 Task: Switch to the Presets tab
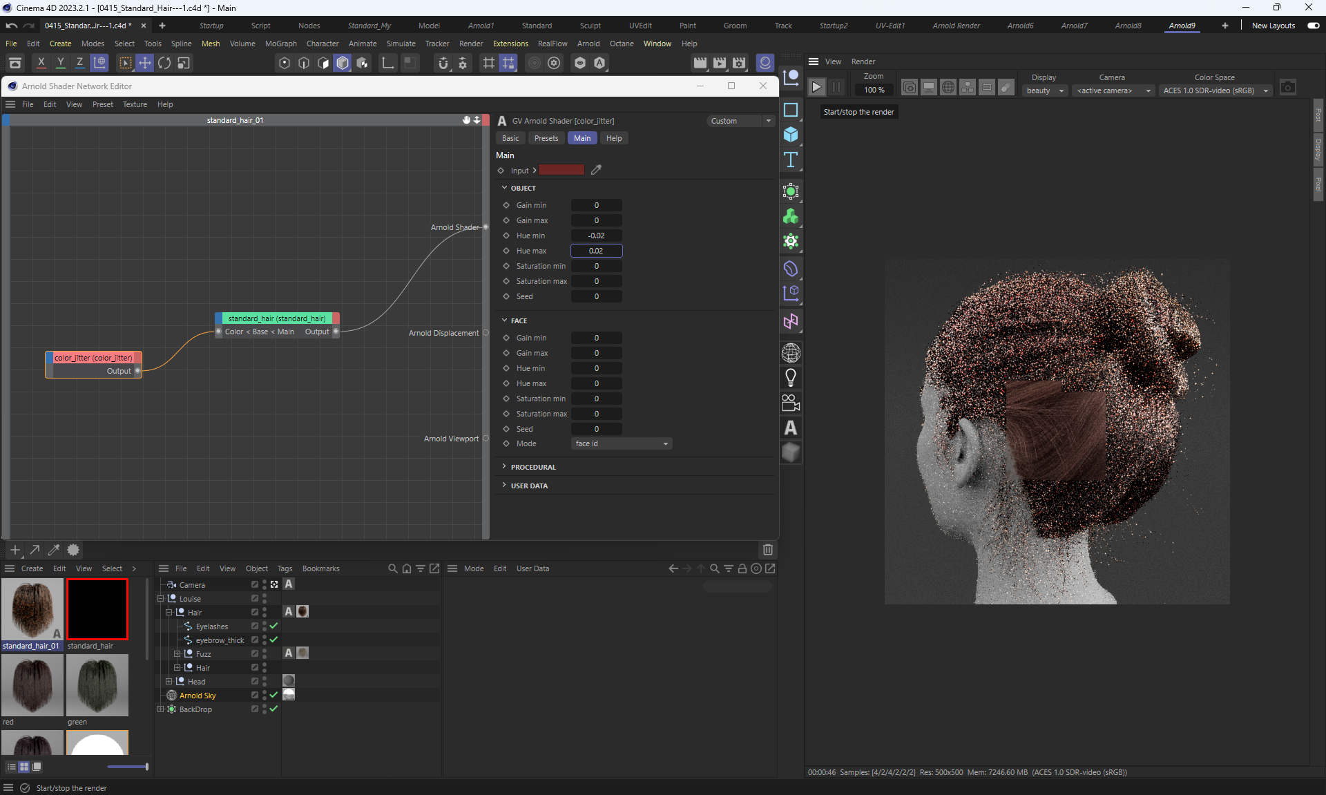pyautogui.click(x=546, y=138)
